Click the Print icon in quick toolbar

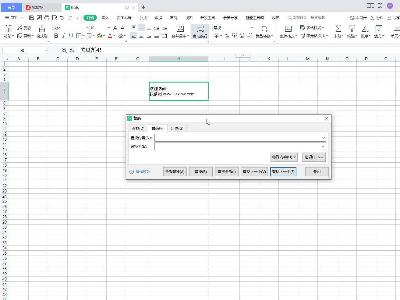coord(47,18)
